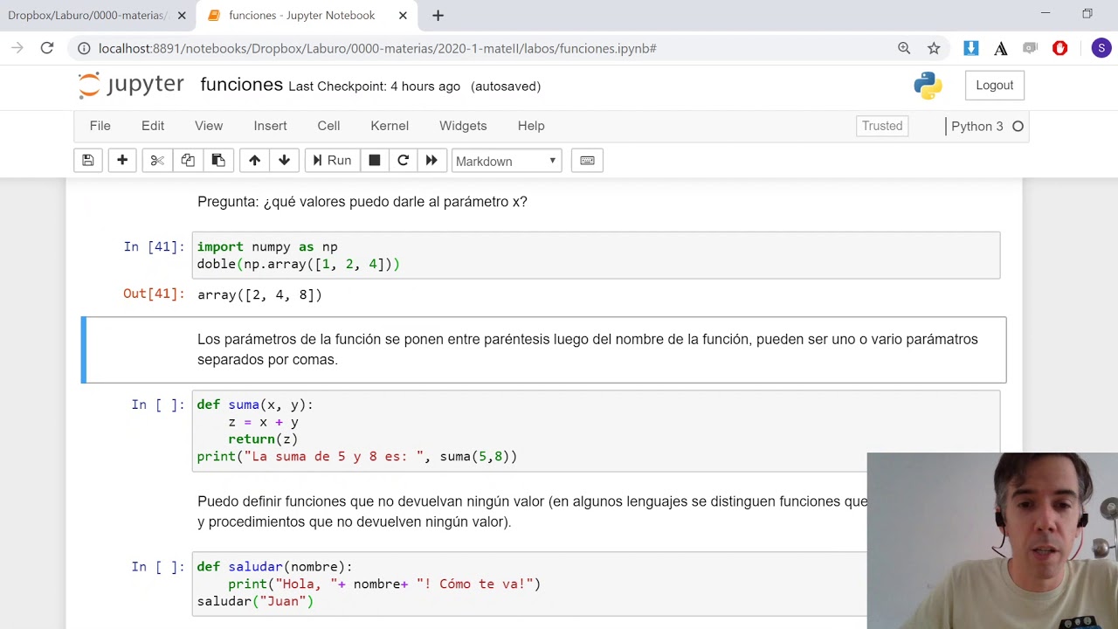Reload the page in the browser
This screenshot has height=629, width=1118.
(x=47, y=48)
